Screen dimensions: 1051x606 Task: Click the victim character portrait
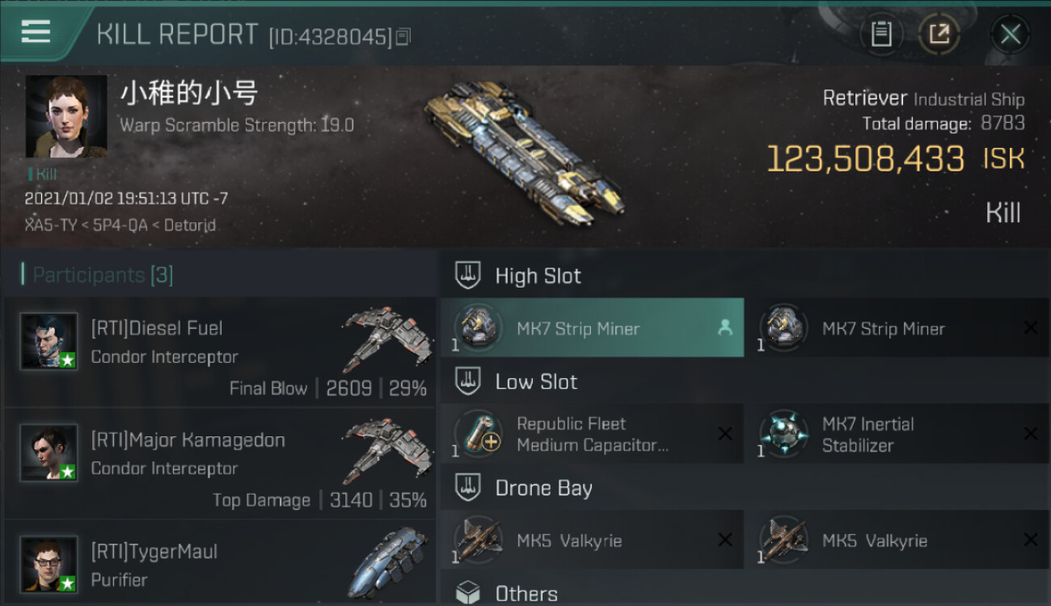66,116
